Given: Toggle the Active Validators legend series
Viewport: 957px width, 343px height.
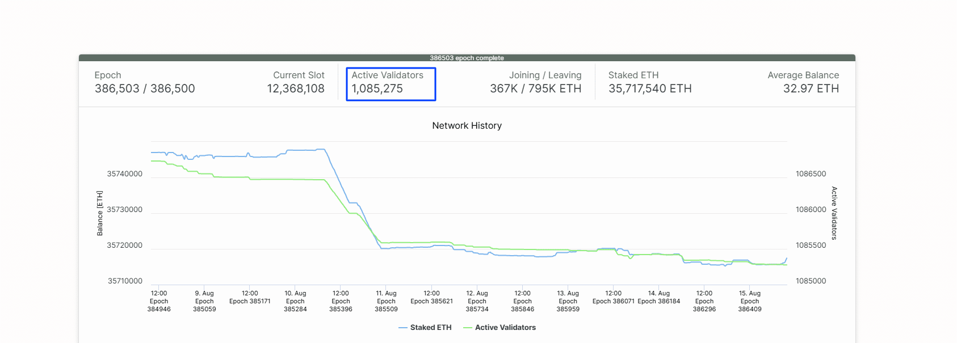Looking at the screenshot, I should point(500,327).
